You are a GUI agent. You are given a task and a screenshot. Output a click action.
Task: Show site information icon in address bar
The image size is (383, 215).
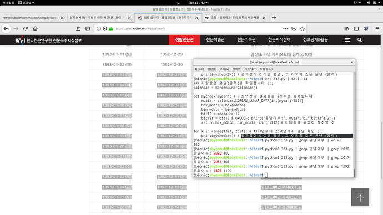pyautogui.click(x=99, y=28)
